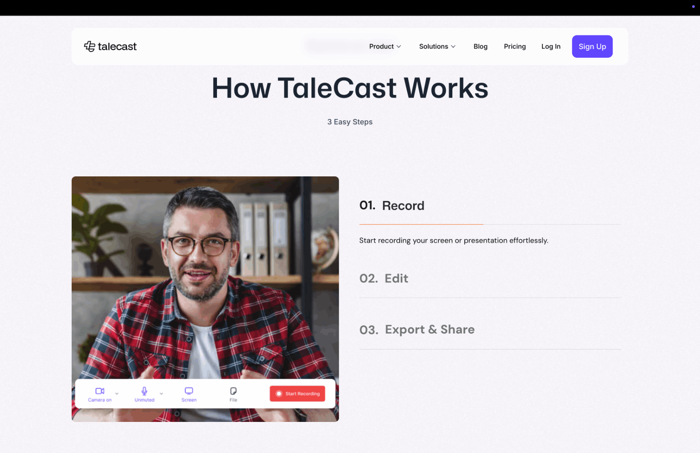Image resolution: width=700 pixels, height=453 pixels.
Task: Open the Product dropdown menu
Action: pyautogui.click(x=385, y=46)
